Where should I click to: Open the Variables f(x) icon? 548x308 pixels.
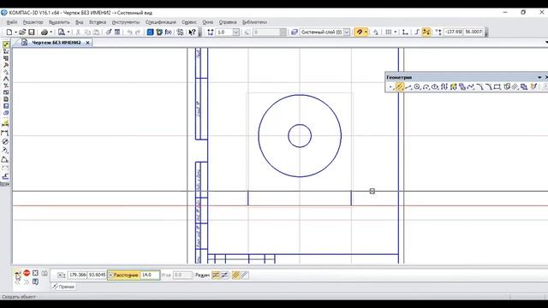click(168, 33)
